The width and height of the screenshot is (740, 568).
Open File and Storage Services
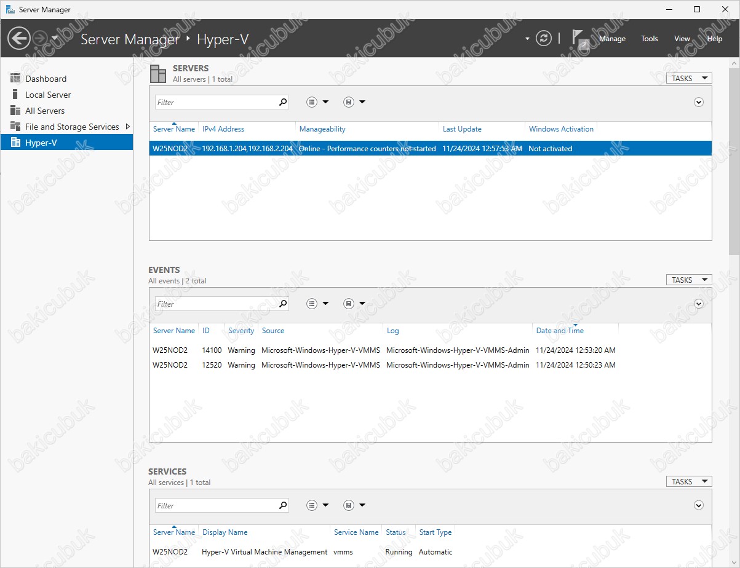(66, 127)
